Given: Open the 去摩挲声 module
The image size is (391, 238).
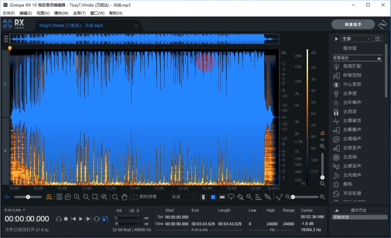Looking at the screenshot, I should pos(352,166).
